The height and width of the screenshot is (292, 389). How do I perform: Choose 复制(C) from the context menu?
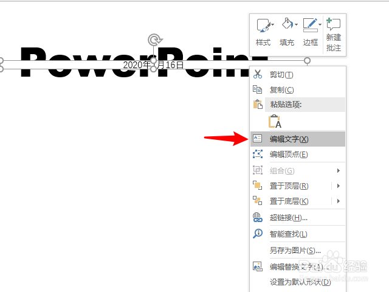298,89
